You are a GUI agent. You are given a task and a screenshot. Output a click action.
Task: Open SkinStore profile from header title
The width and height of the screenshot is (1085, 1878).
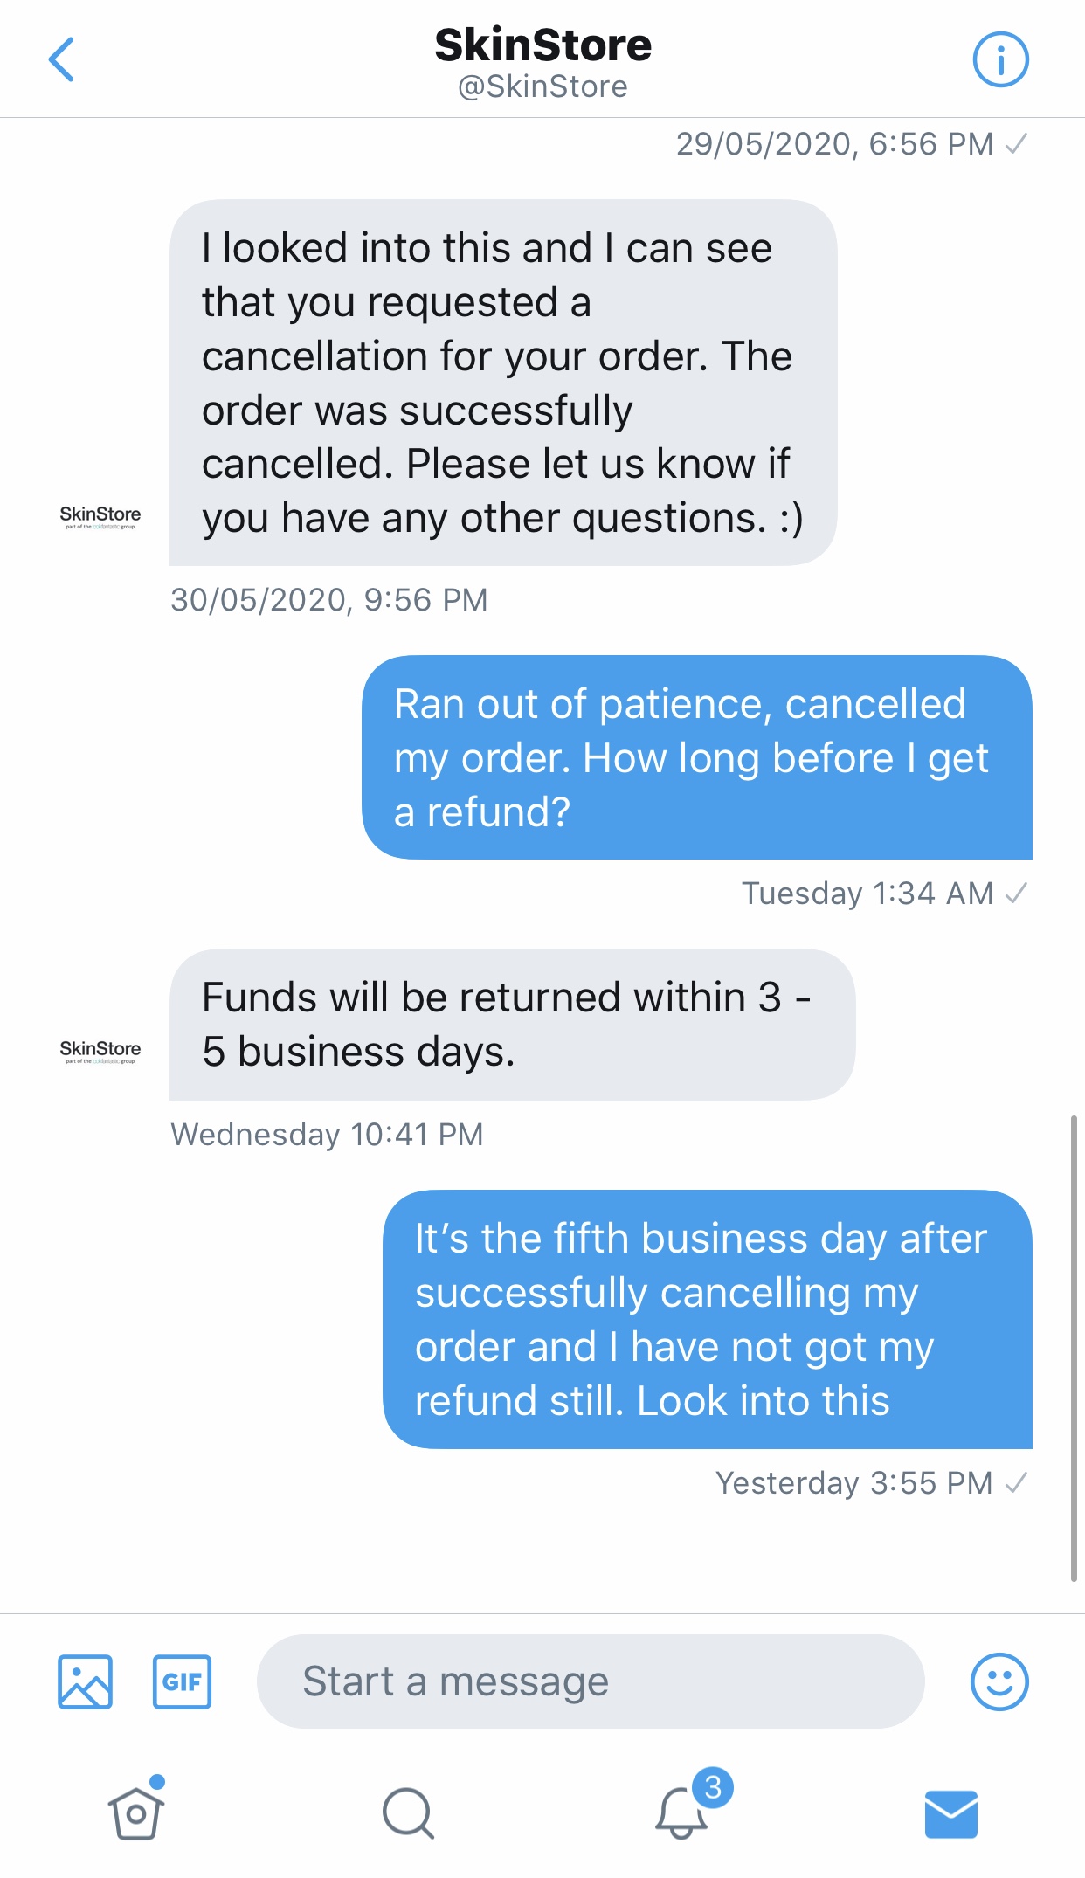[542, 45]
